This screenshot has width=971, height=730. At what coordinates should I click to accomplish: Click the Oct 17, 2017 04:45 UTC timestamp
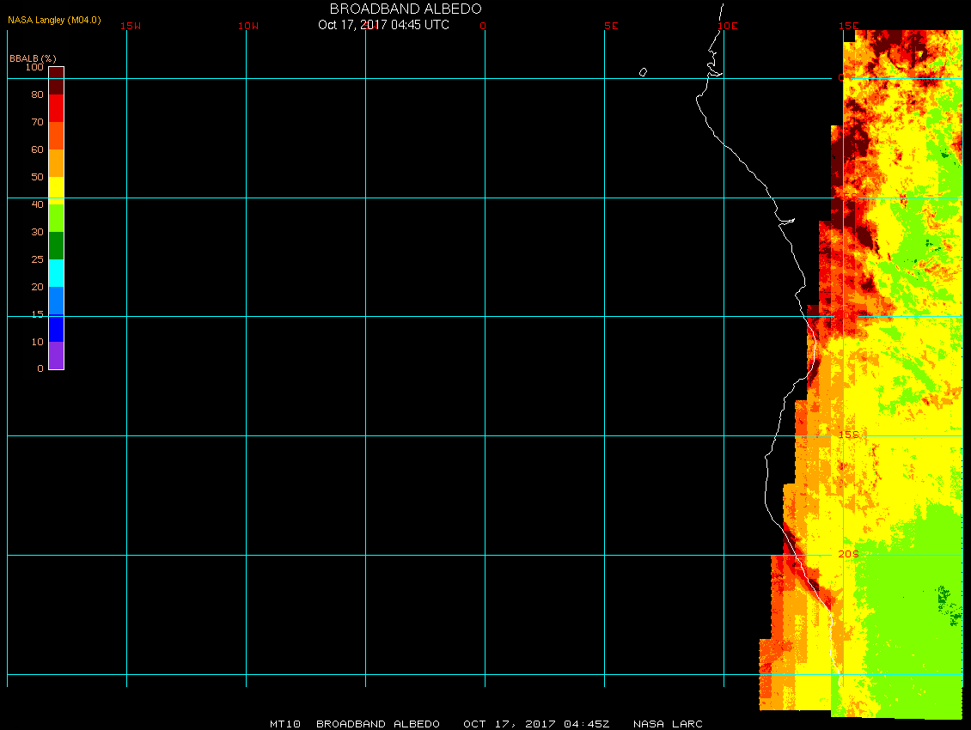(383, 25)
